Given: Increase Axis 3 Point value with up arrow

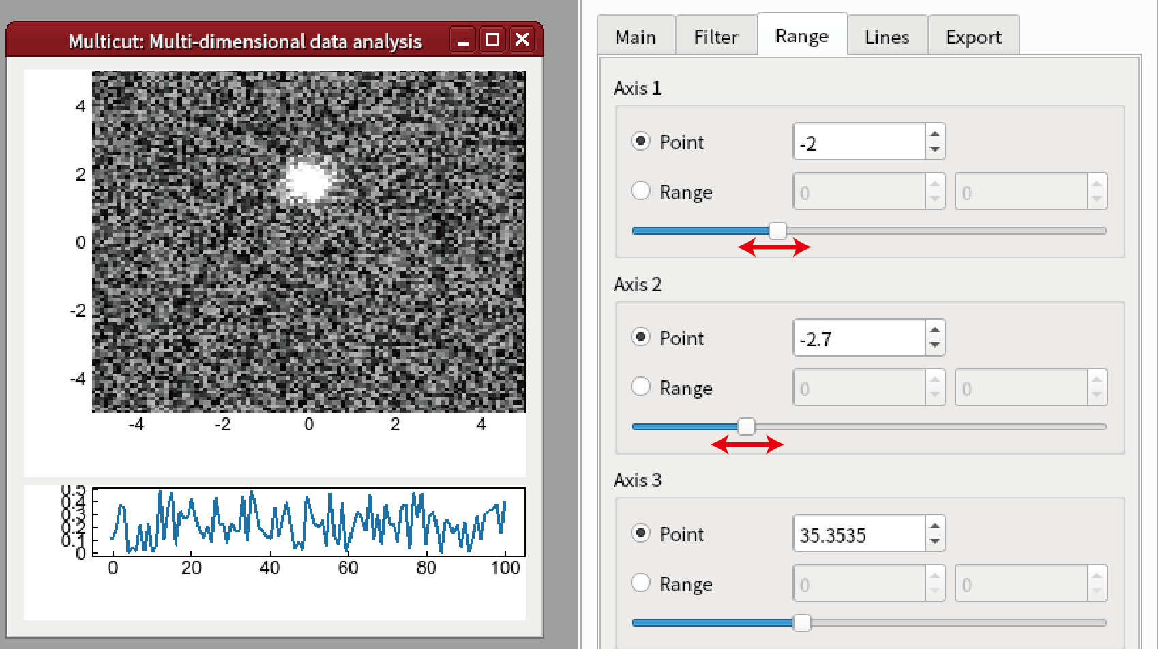Looking at the screenshot, I should click(935, 526).
